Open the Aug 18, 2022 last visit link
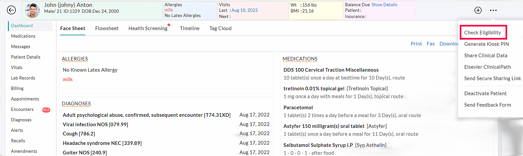The width and height of the screenshot is (523, 156). click(245, 10)
